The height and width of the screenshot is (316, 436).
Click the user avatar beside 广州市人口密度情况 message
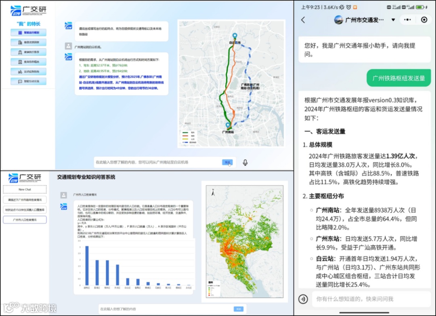pos(64,195)
